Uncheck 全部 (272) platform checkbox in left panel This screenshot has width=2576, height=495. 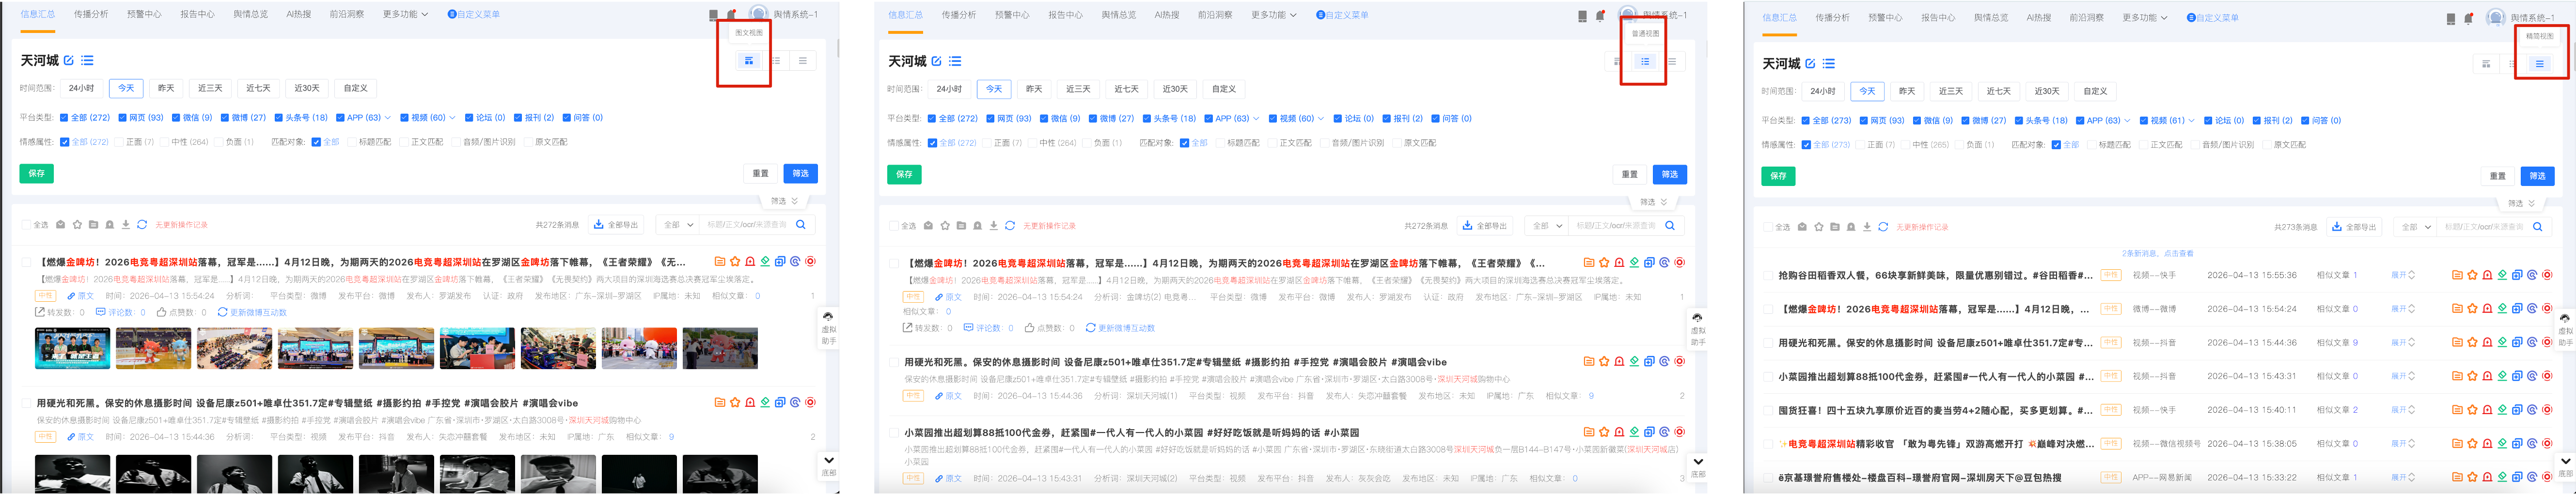64,118
